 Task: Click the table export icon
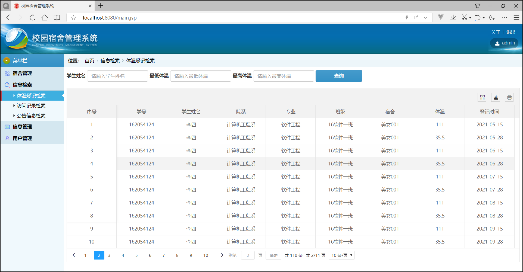[496, 97]
